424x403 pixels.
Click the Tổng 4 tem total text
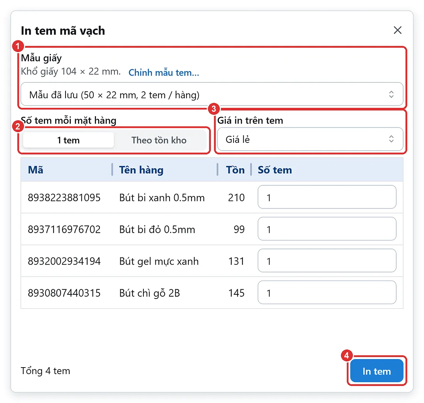(x=45, y=371)
